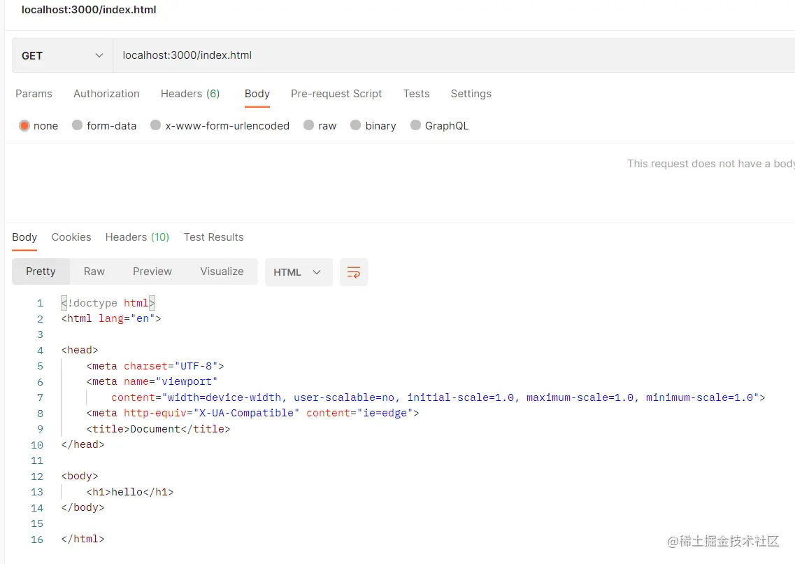This screenshot has height=564, width=795.
Task: View the response Cookies tab
Action: (x=71, y=237)
